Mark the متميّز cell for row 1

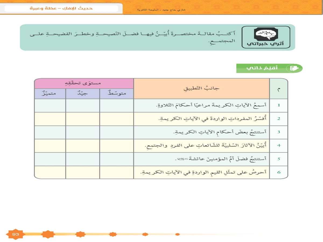50,105
